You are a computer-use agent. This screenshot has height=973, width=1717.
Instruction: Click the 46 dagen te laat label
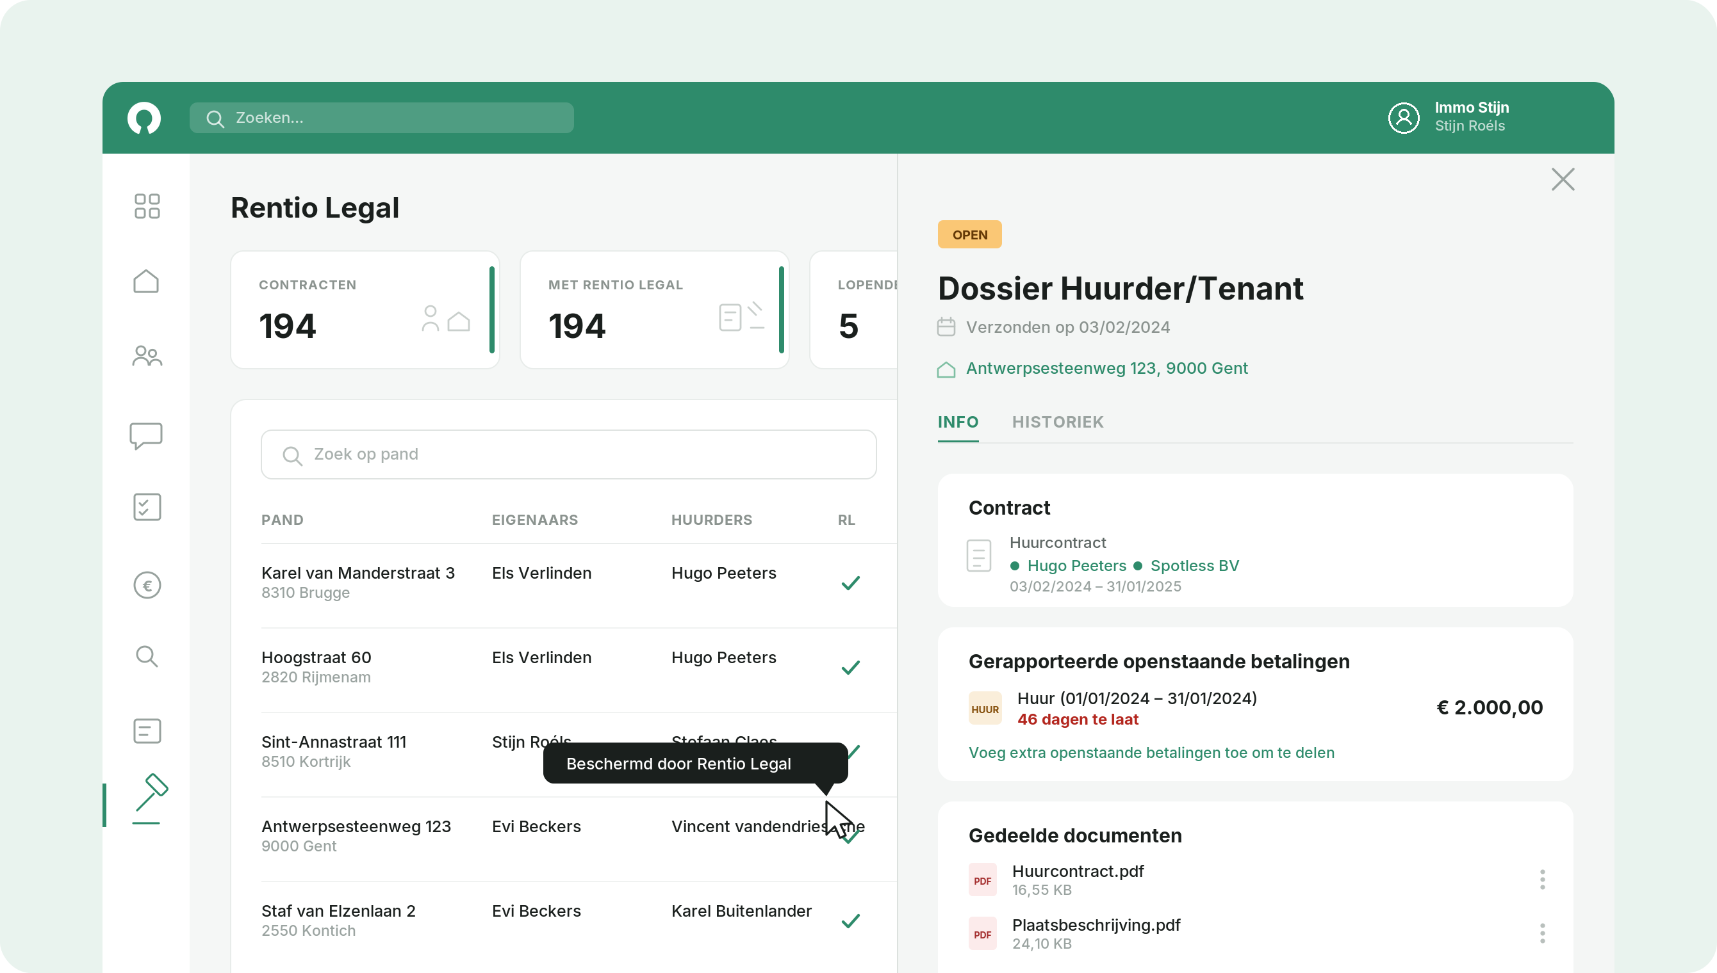coord(1077,719)
